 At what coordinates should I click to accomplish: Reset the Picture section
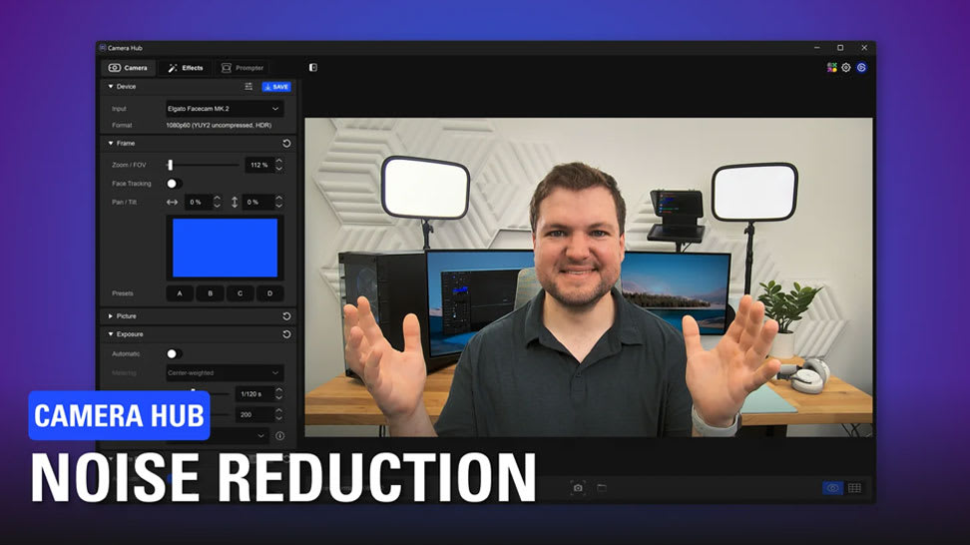(x=286, y=316)
